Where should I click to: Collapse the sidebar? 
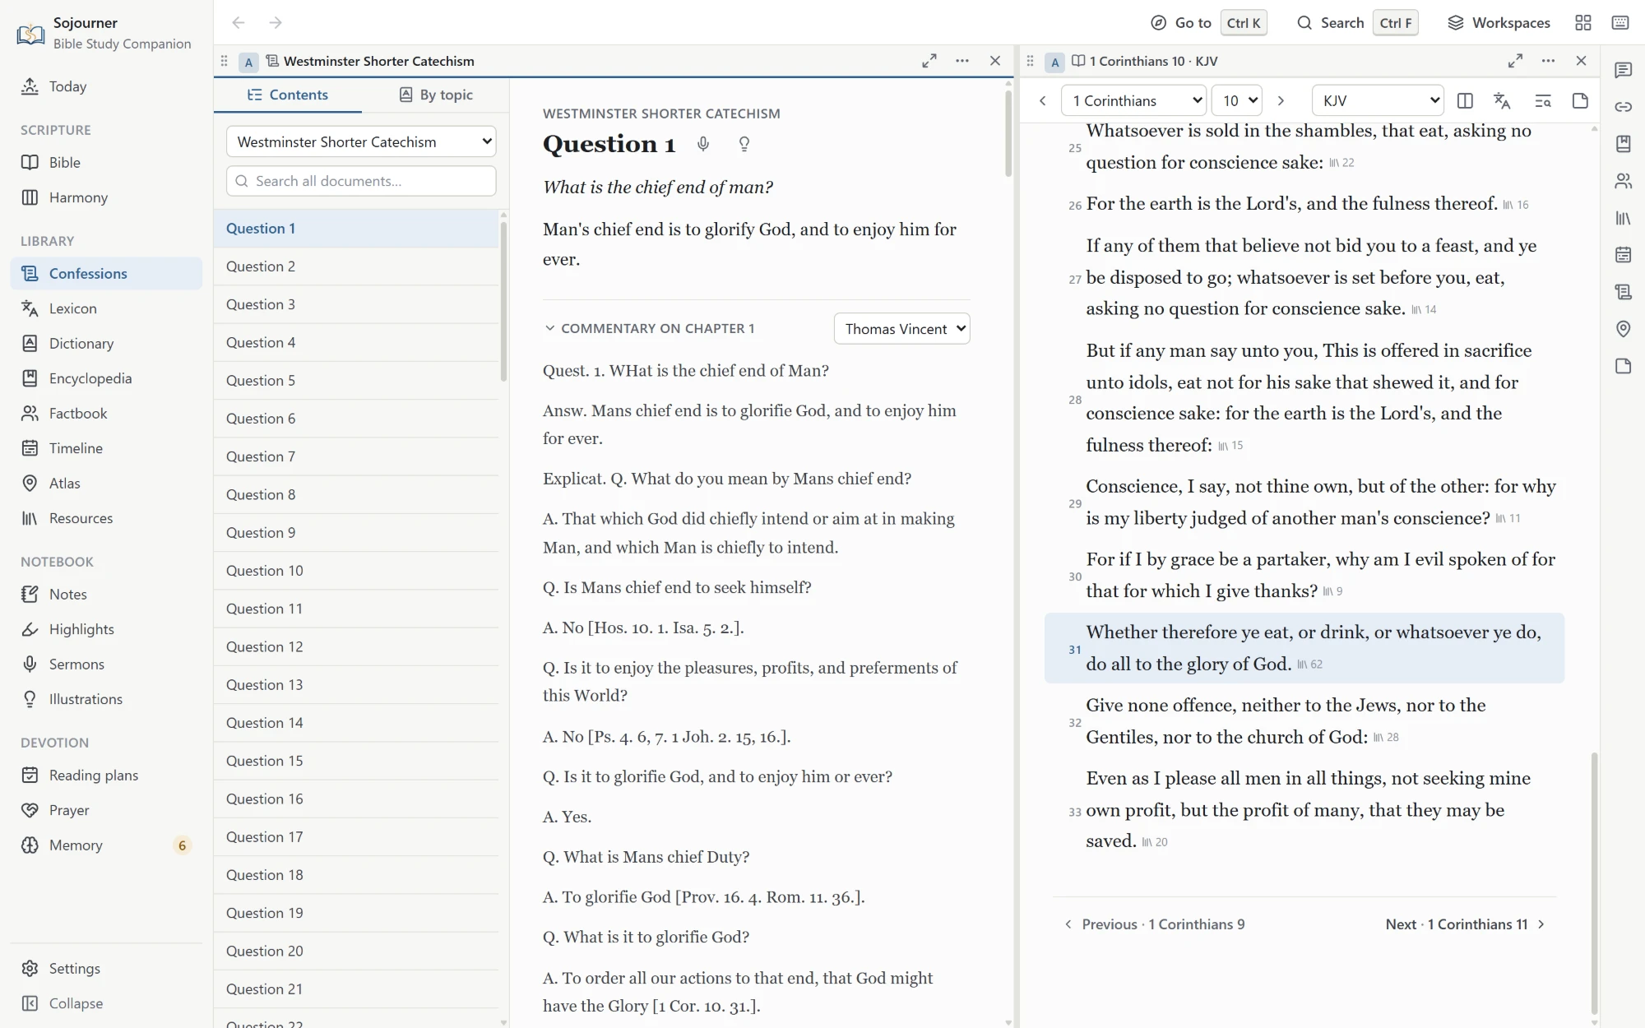[63, 1003]
